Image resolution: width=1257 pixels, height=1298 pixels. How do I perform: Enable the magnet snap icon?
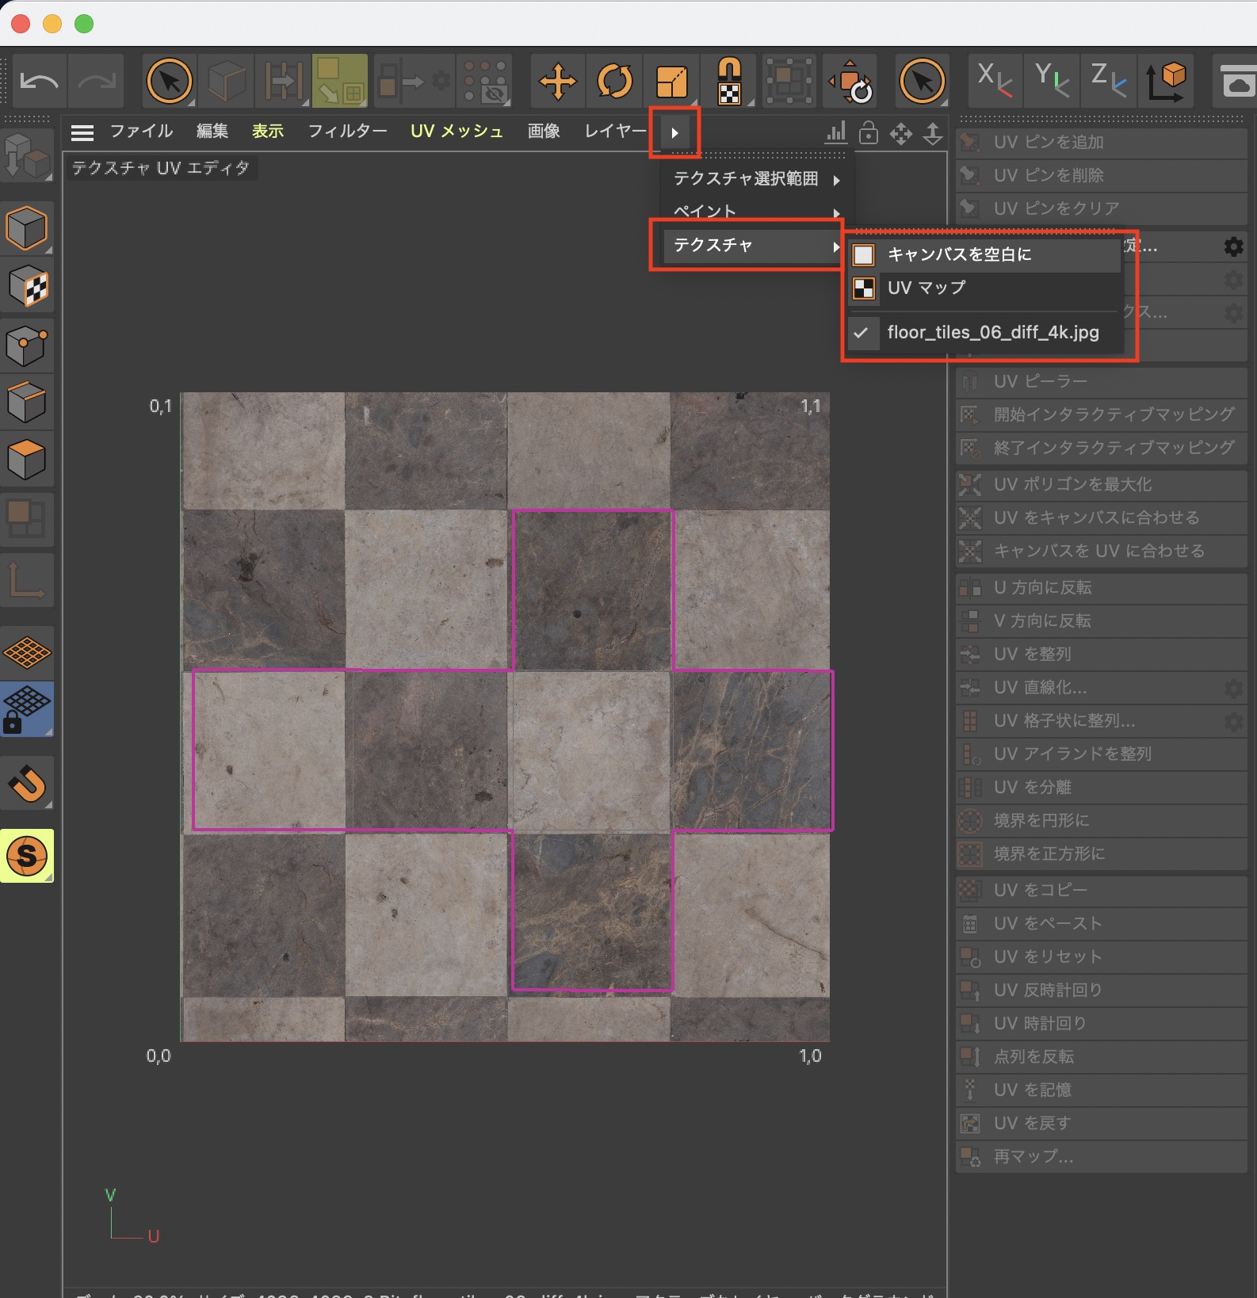coord(27,785)
